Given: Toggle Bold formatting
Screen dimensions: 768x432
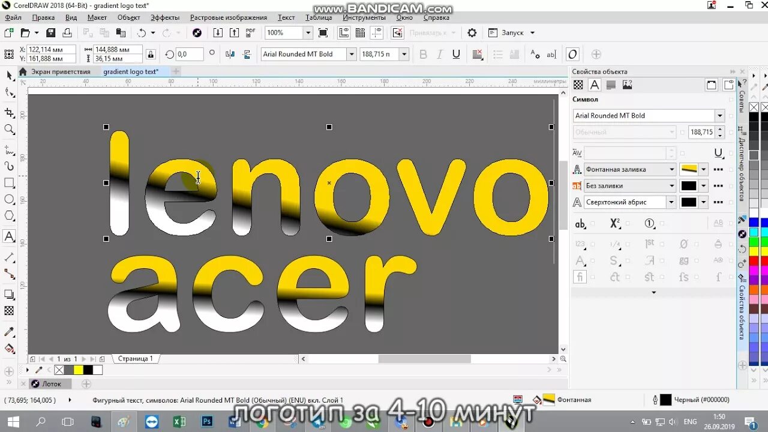Looking at the screenshot, I should tap(423, 54).
